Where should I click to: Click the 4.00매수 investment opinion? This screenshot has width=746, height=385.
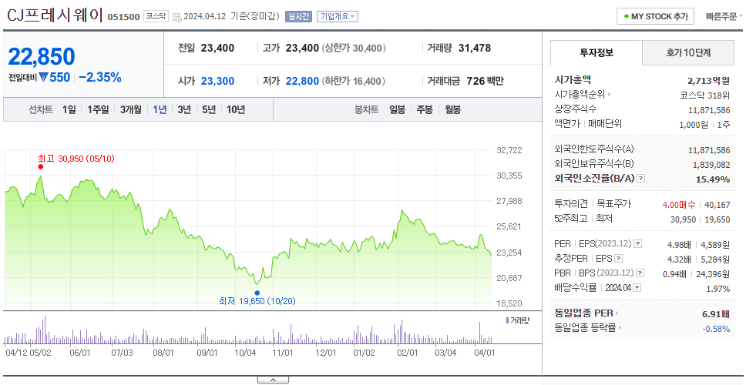point(678,205)
